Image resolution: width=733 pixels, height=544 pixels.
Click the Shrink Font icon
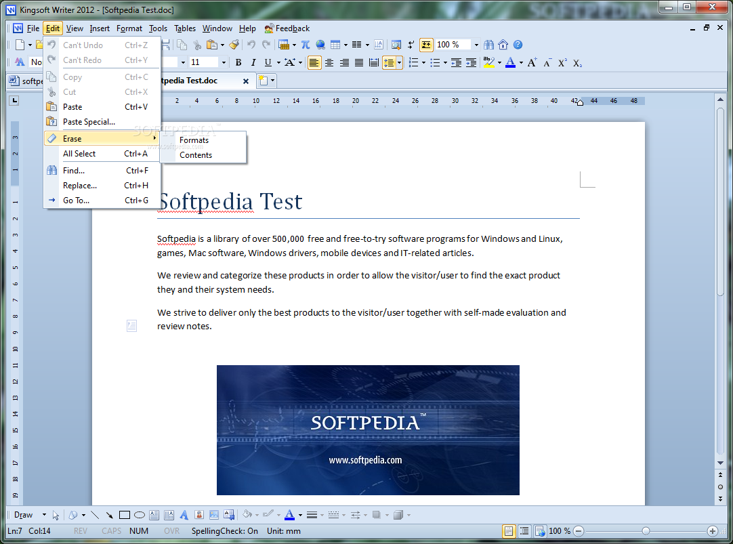click(547, 62)
